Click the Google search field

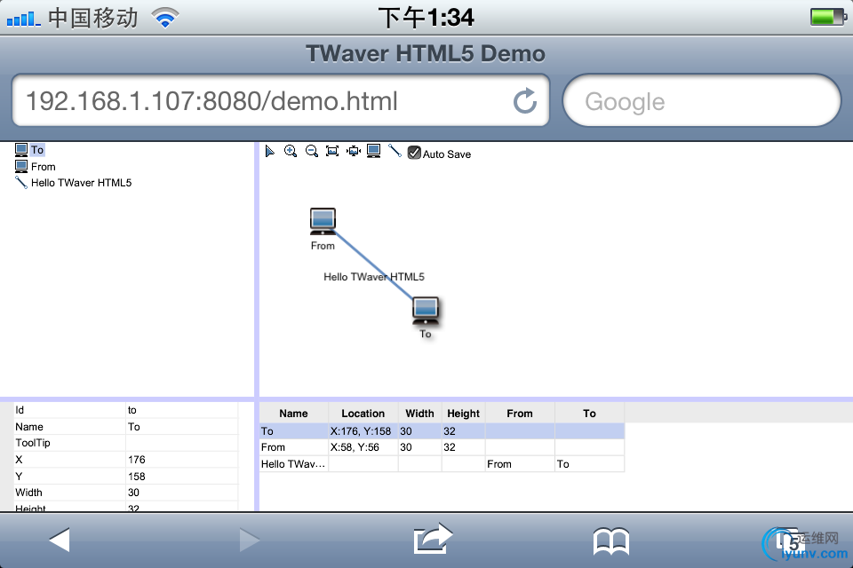702,100
